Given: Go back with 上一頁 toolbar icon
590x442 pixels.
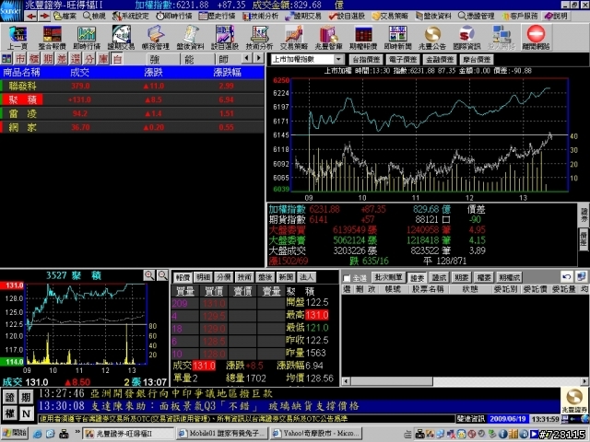Looking at the screenshot, I should (18, 38).
